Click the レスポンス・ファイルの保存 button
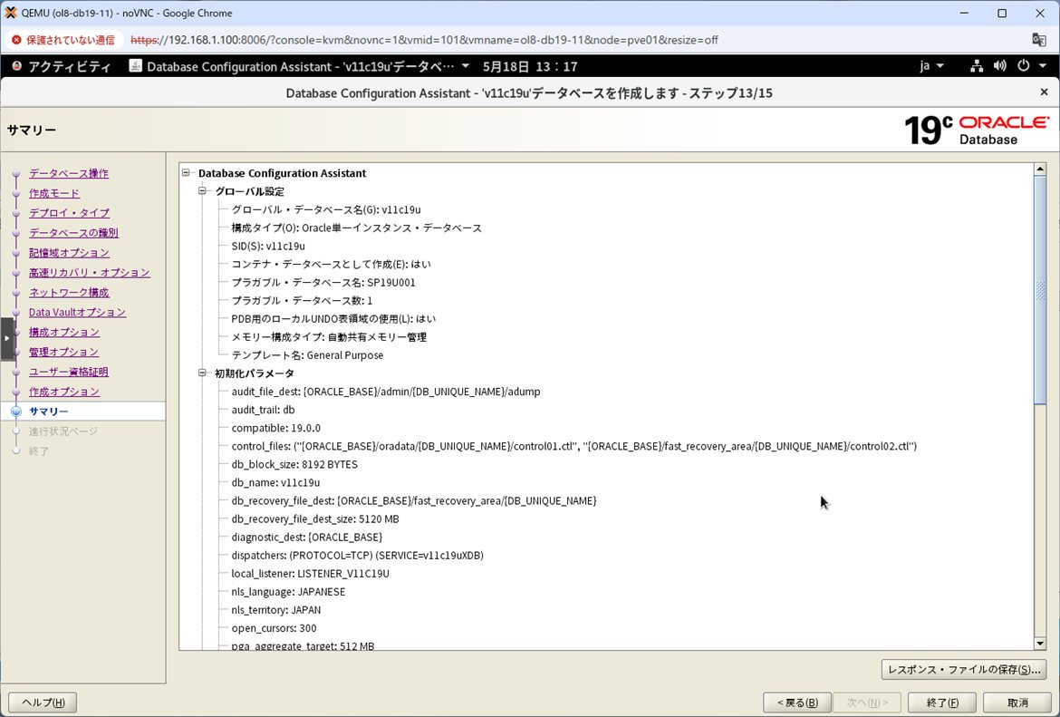 (x=963, y=670)
